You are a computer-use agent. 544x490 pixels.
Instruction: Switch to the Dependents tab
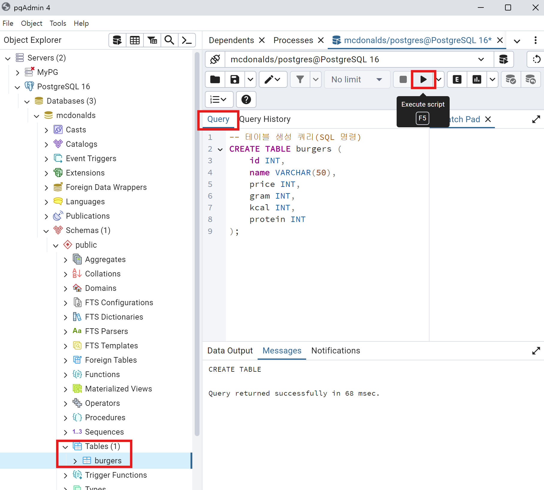tap(231, 40)
